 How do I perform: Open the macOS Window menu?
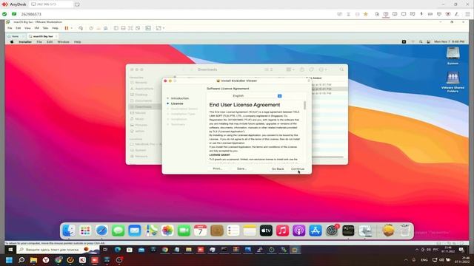(63, 42)
